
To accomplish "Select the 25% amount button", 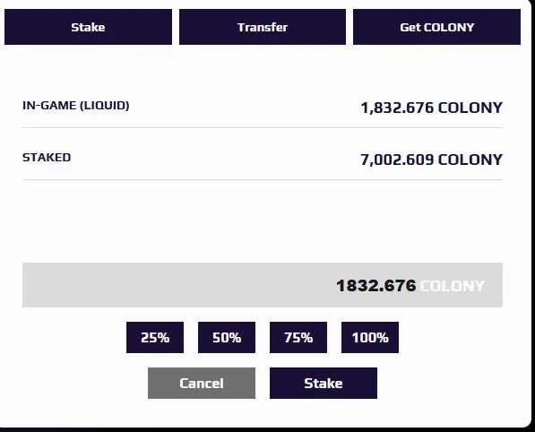I will pos(155,338).
